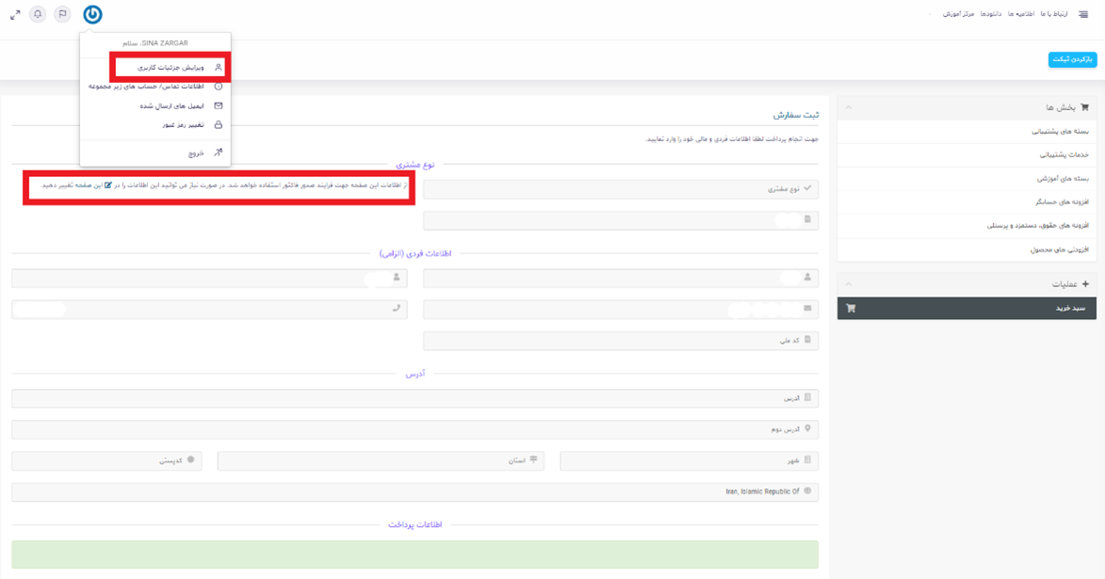The image size is (1105, 579).
Task: Open the notifications bell icon
Action: tap(38, 14)
